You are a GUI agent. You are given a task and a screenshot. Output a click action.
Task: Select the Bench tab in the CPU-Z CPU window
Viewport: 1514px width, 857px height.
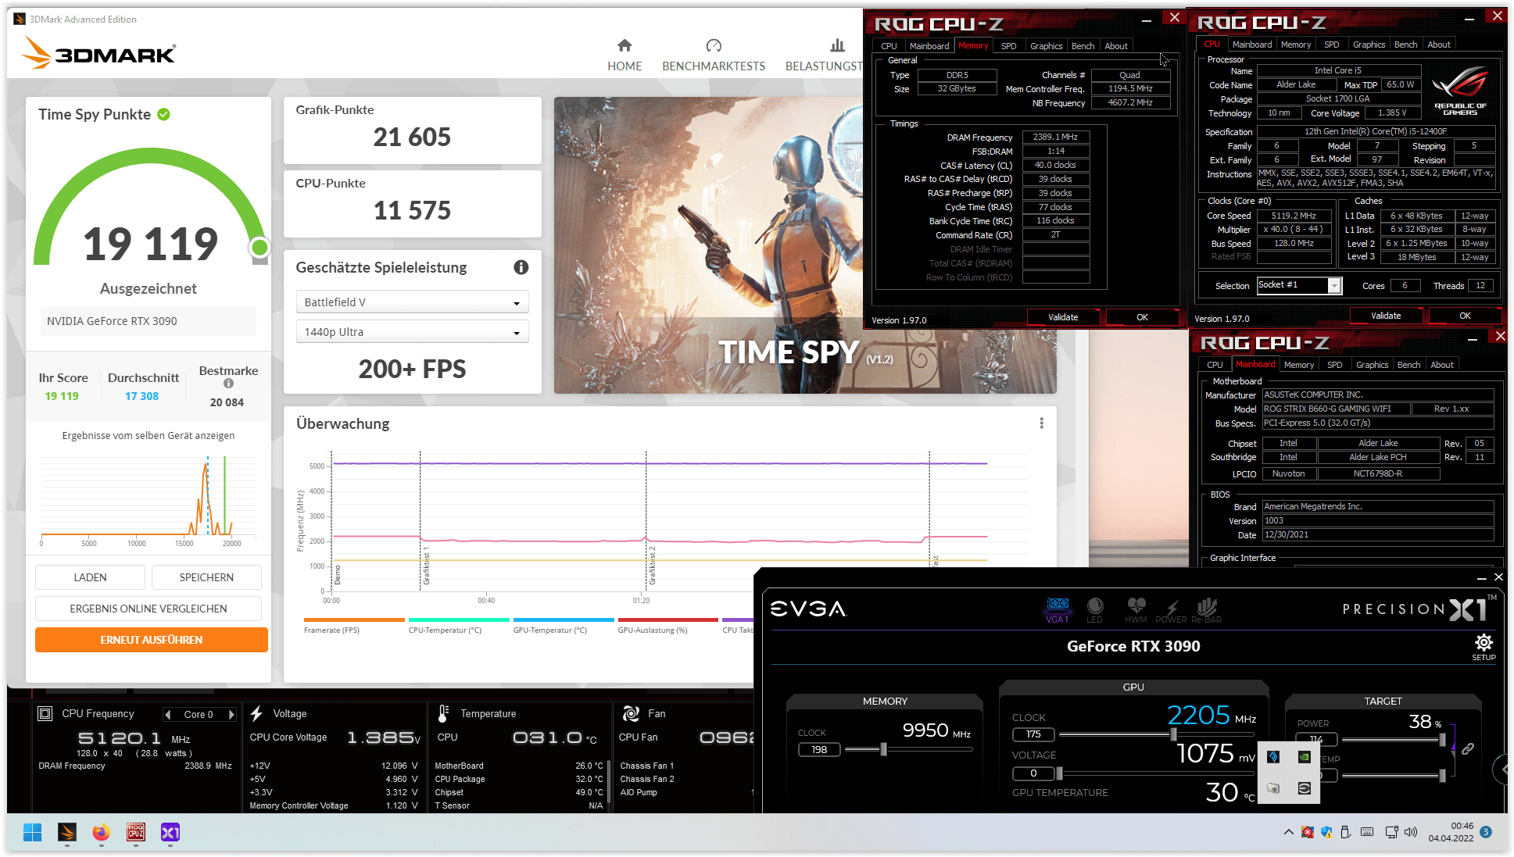1405,45
